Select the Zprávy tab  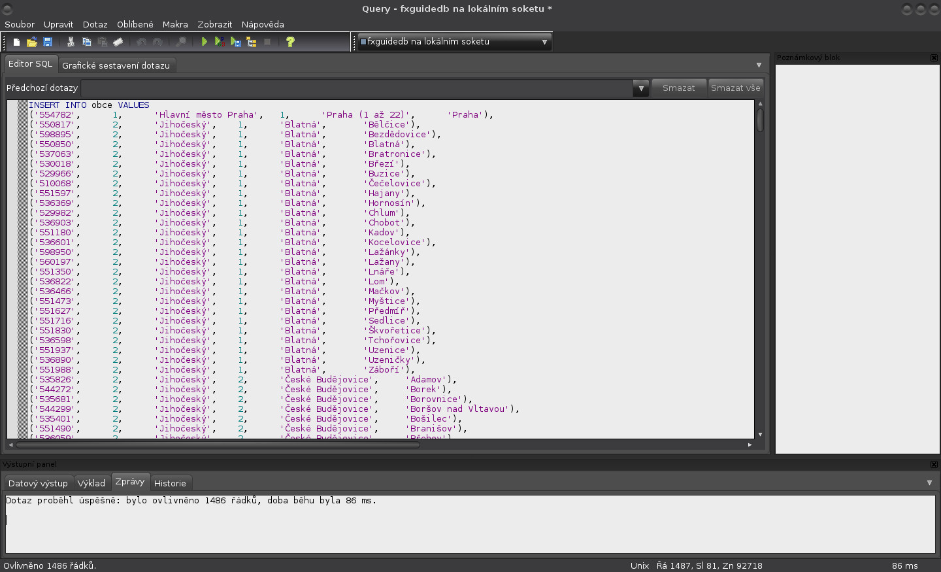click(130, 482)
